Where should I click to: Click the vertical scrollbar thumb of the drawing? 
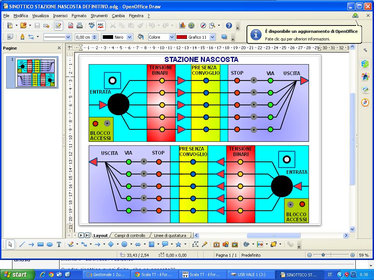(352, 139)
